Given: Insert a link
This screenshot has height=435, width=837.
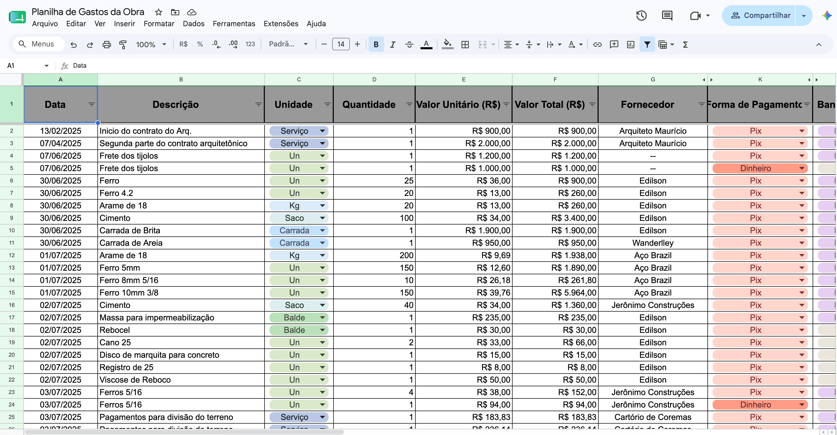Looking at the screenshot, I should pos(597,45).
